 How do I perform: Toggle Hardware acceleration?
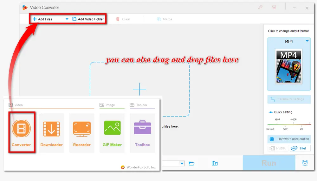coord(289,139)
